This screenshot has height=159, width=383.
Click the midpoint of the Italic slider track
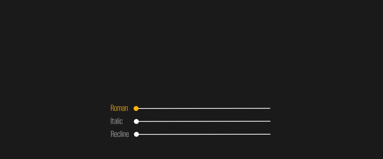(x=203, y=121)
